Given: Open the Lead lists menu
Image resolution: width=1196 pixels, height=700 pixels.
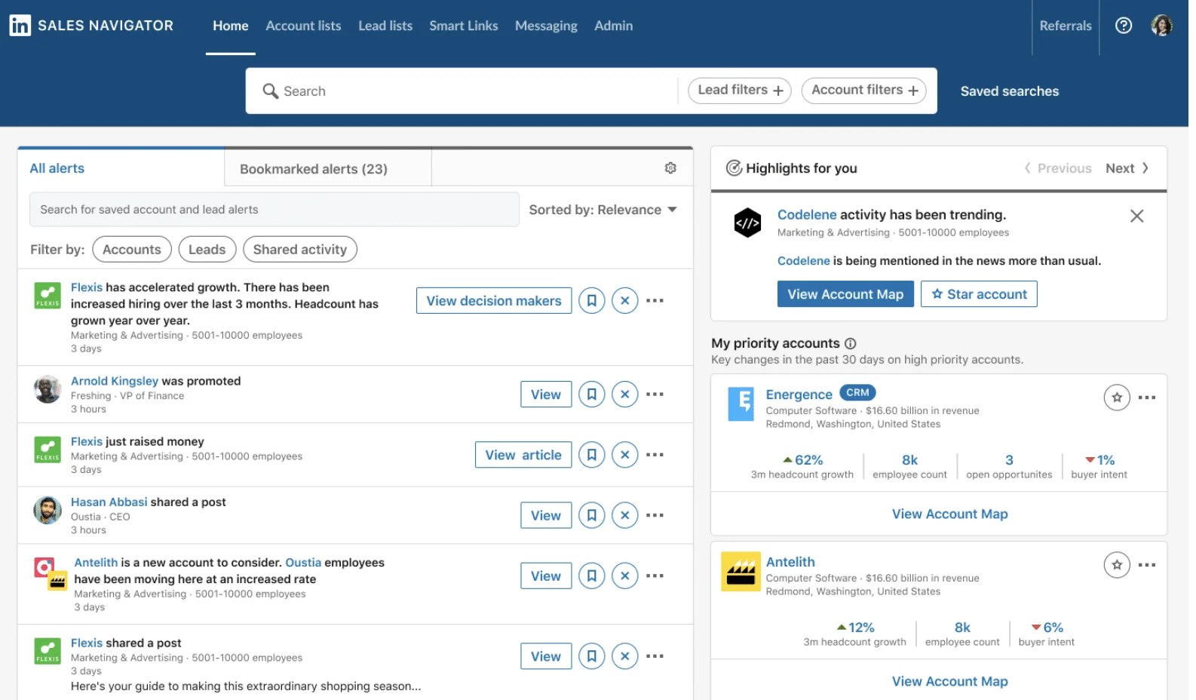Looking at the screenshot, I should click(x=385, y=26).
